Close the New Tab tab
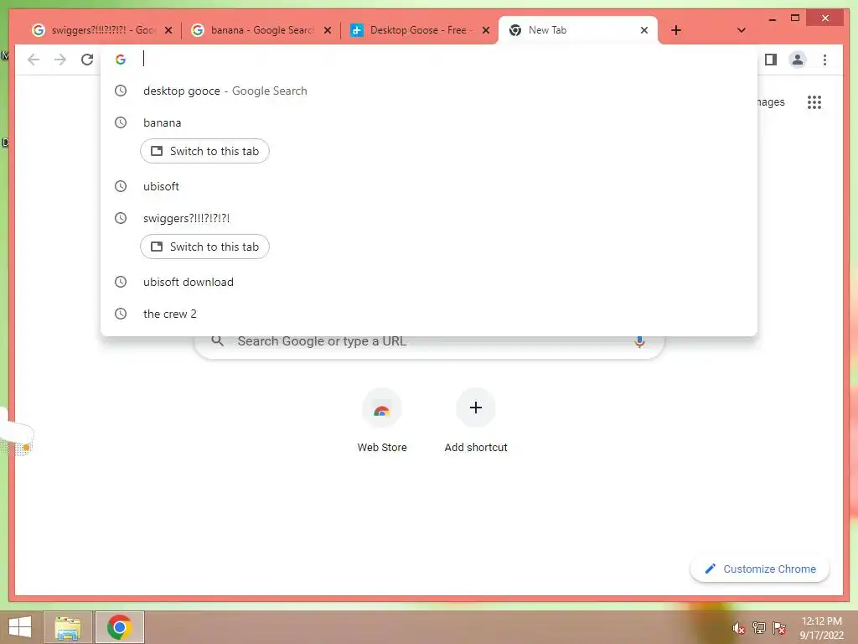 point(644,30)
